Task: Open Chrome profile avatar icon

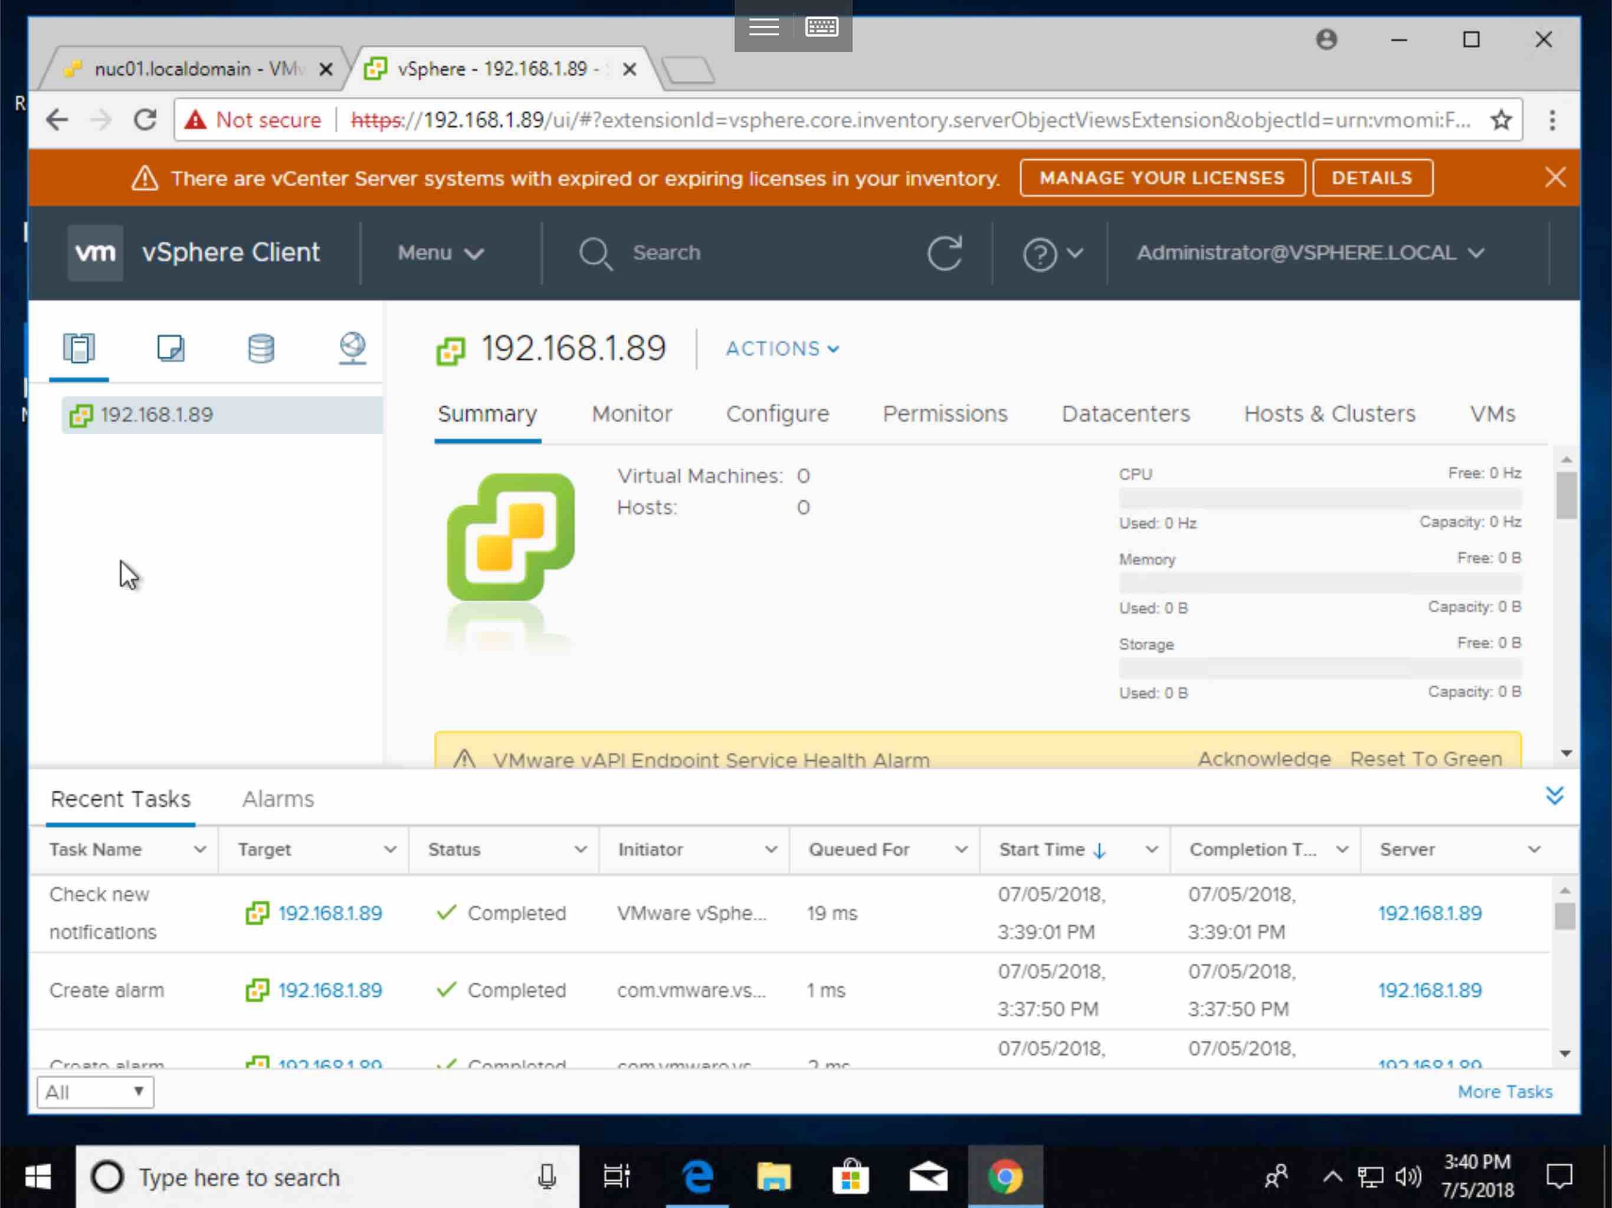Action: pos(1326,40)
